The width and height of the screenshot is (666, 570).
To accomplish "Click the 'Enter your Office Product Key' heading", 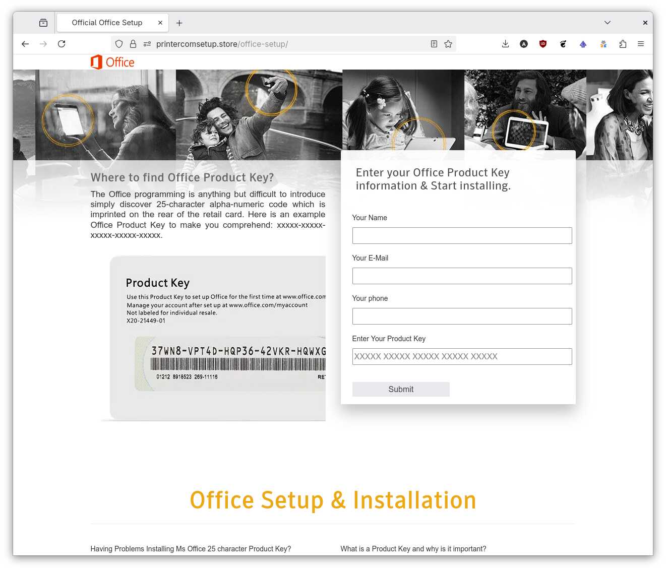I will click(x=433, y=179).
